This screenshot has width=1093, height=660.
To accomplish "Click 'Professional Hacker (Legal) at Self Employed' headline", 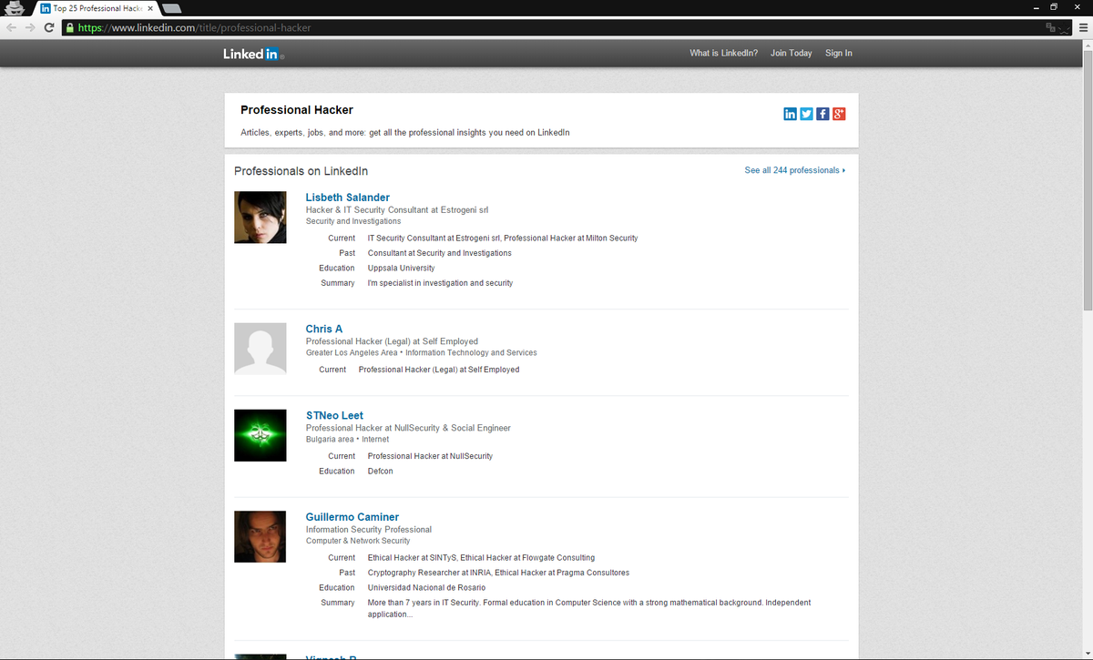I will pos(392,341).
